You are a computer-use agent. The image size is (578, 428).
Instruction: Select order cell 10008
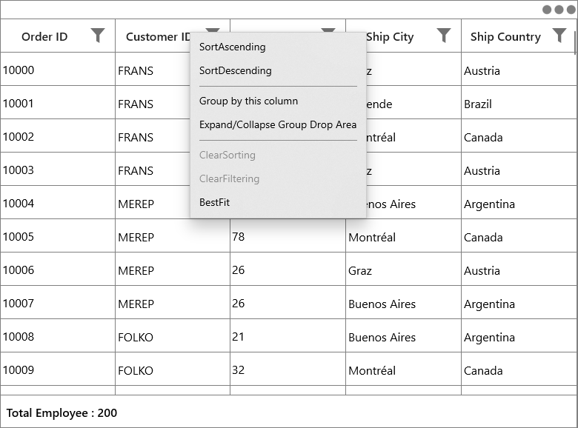coord(58,335)
